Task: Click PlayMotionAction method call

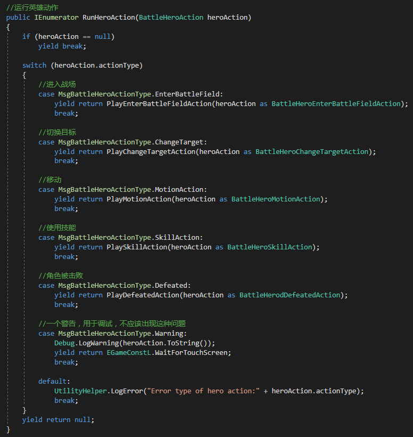Action: coord(139,199)
